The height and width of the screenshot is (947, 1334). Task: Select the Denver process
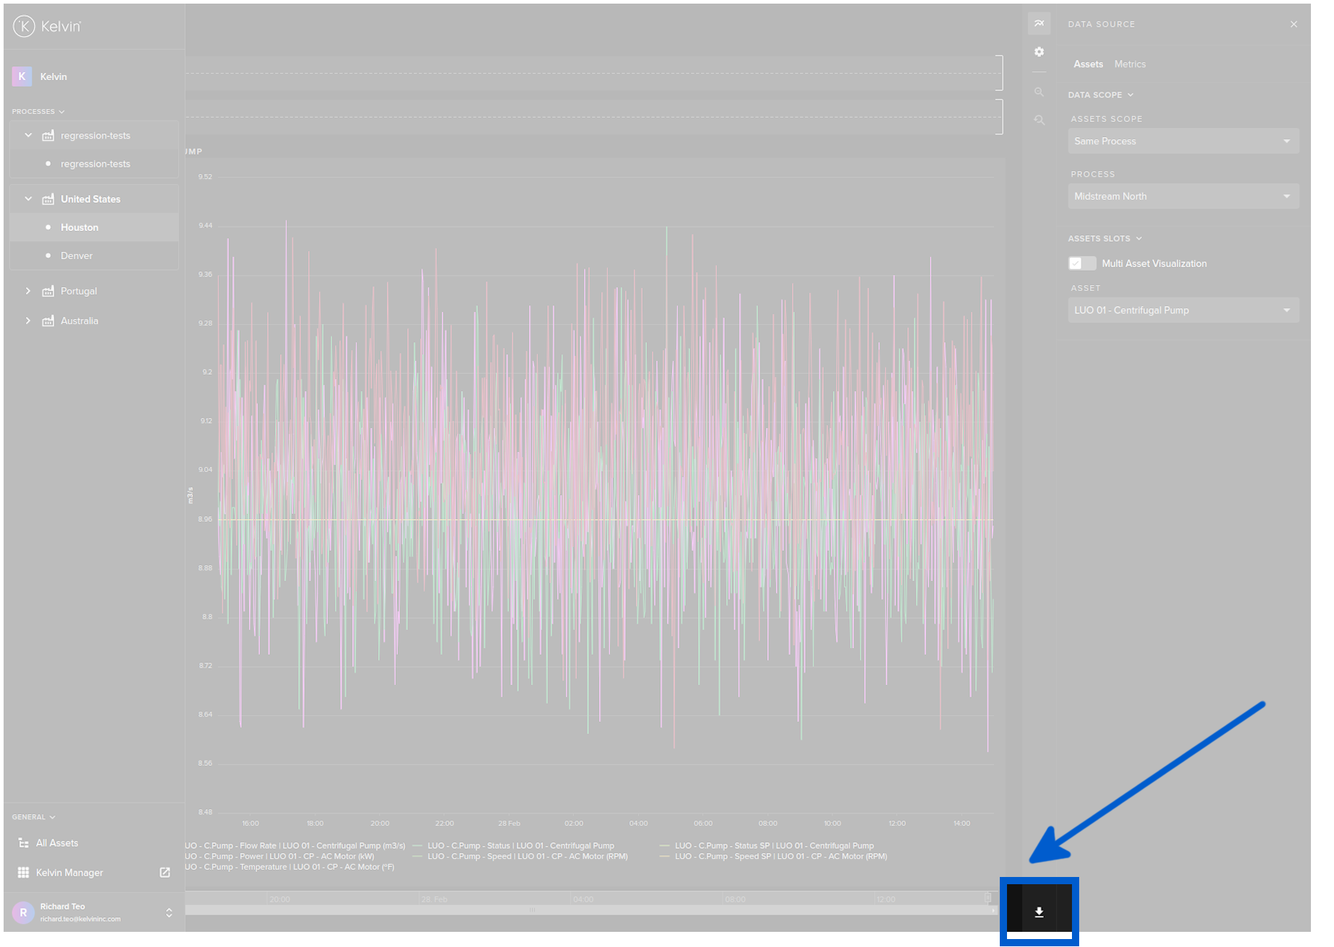tap(77, 256)
